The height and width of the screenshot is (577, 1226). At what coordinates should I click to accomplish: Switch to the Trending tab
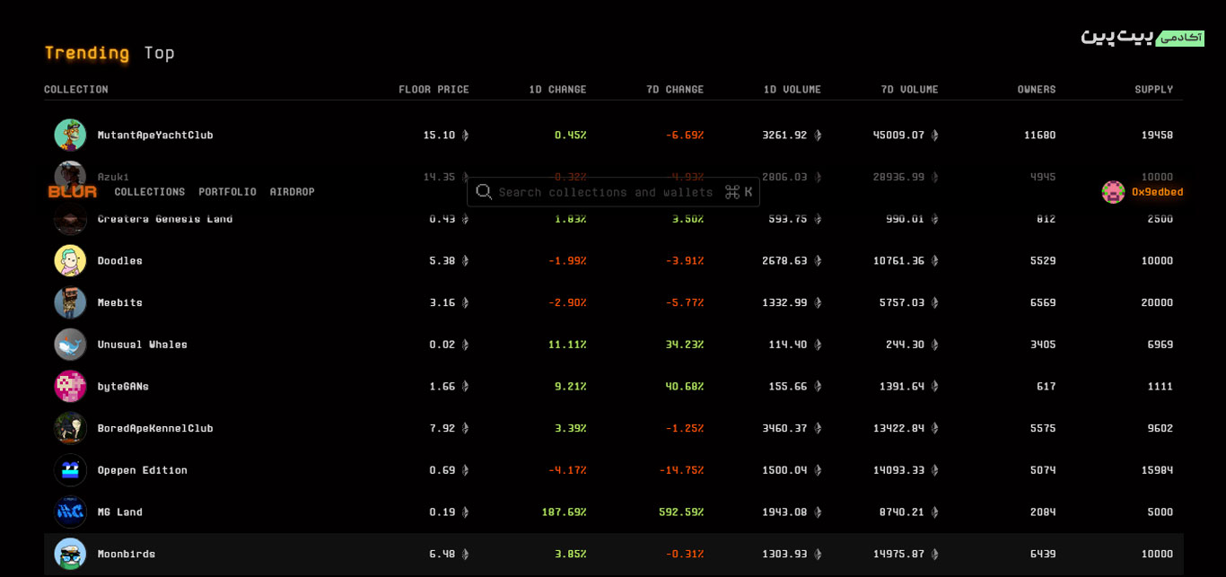(x=87, y=53)
